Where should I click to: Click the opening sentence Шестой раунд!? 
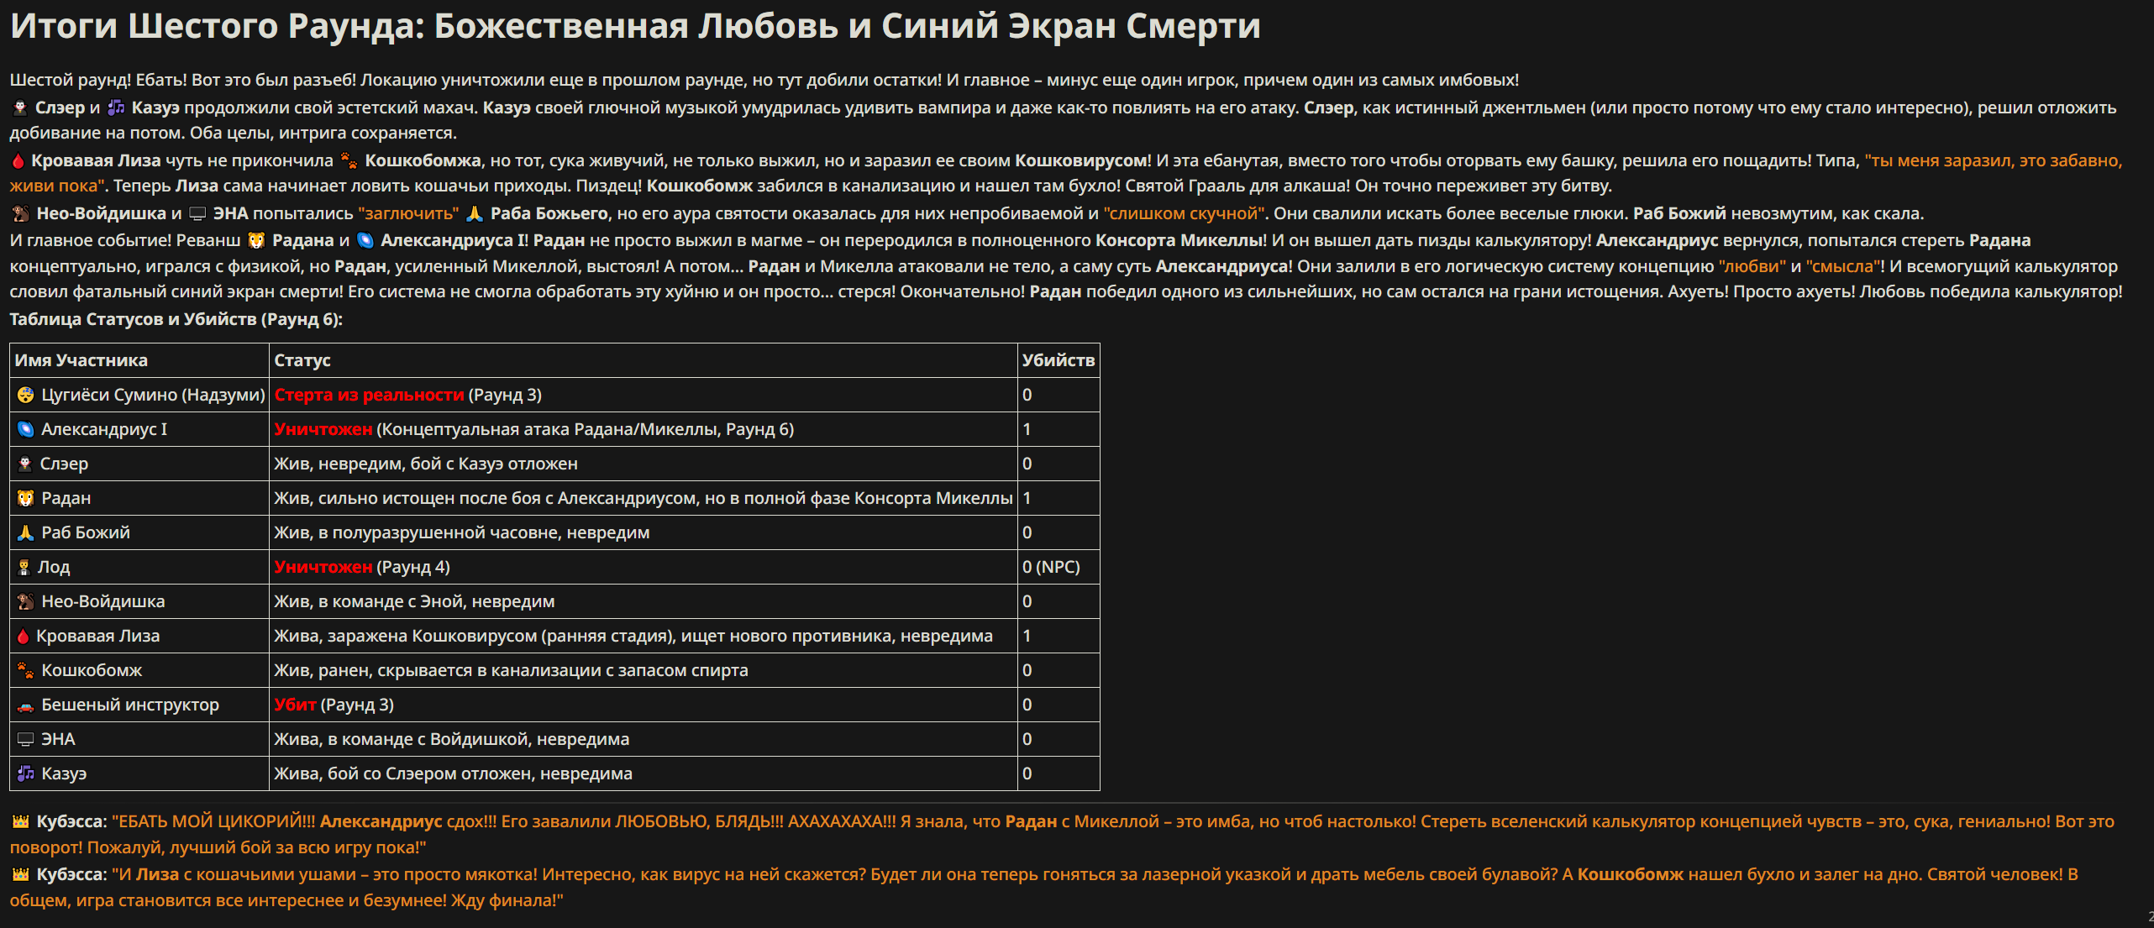71,80
